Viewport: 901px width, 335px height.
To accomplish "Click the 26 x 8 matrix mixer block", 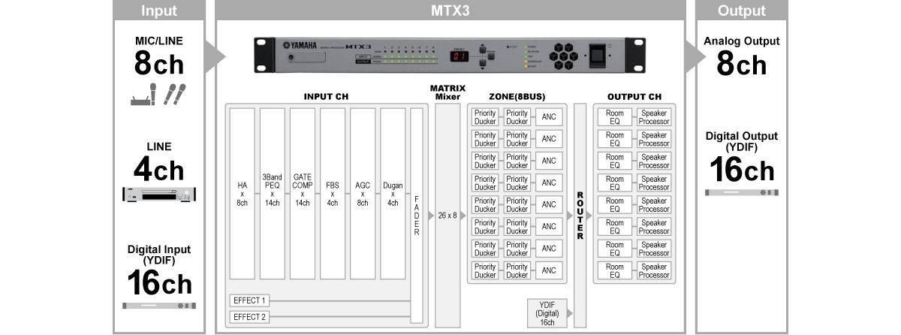I will 447,215.
